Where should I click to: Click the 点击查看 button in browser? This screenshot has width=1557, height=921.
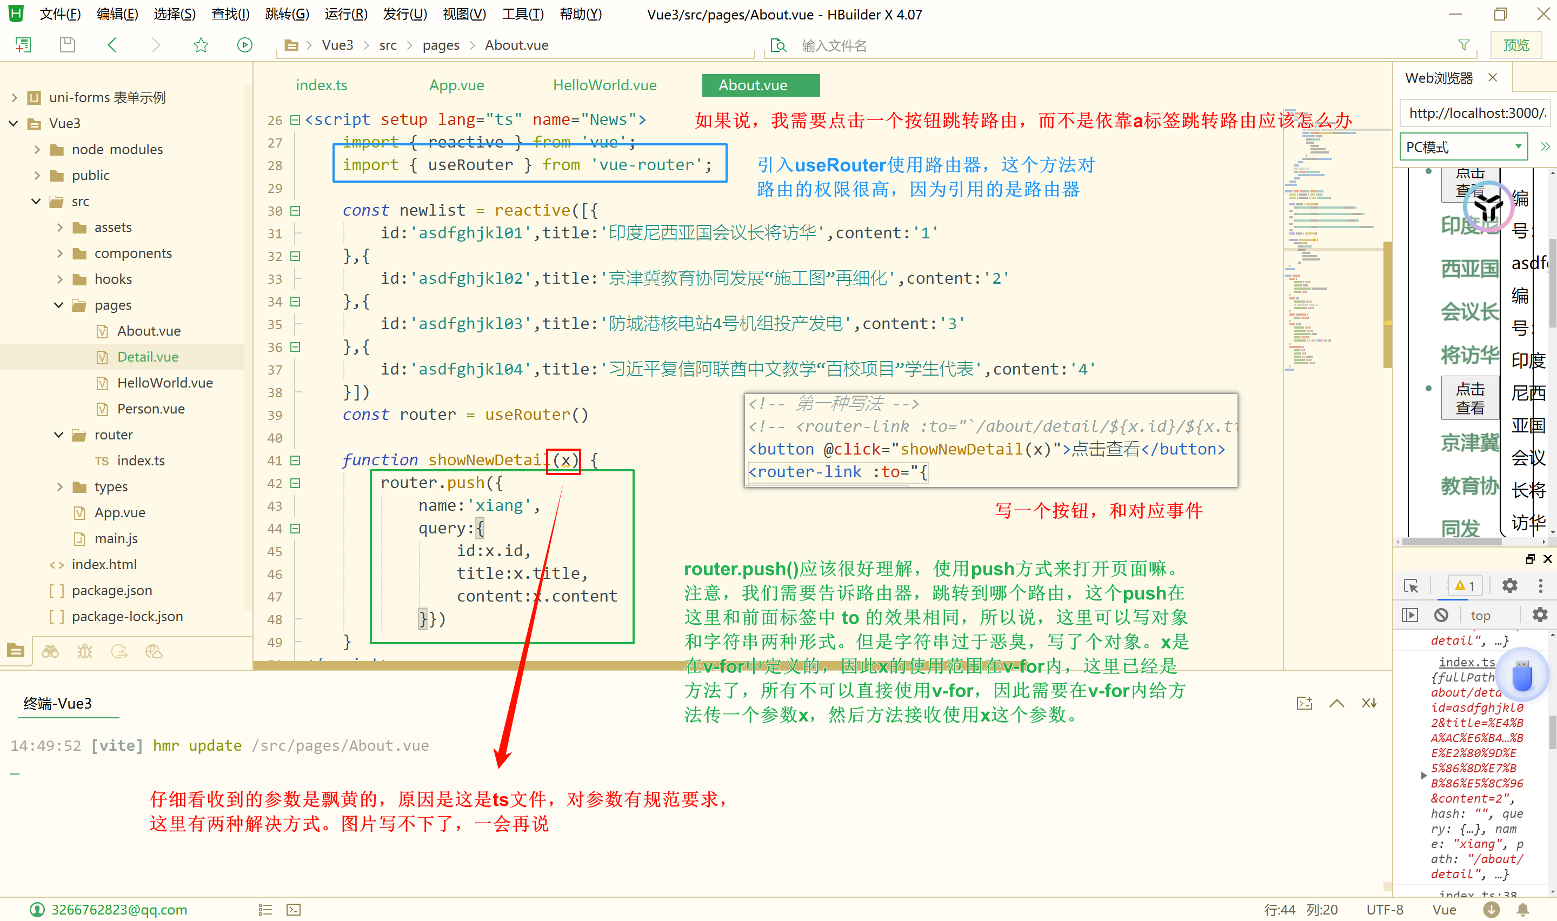pos(1469,398)
